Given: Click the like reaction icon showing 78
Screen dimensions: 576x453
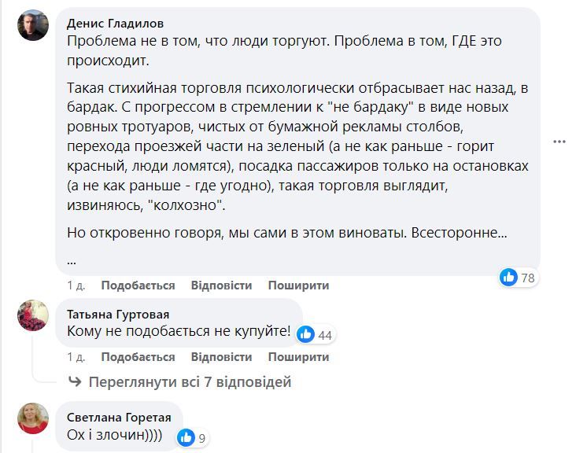Looking at the screenshot, I should (x=509, y=277).
